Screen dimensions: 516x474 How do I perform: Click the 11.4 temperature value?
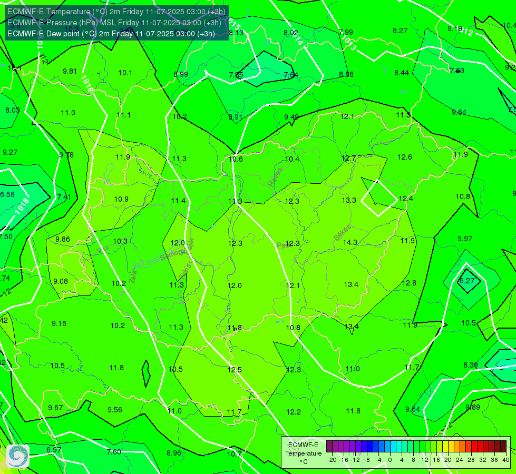coord(178,201)
